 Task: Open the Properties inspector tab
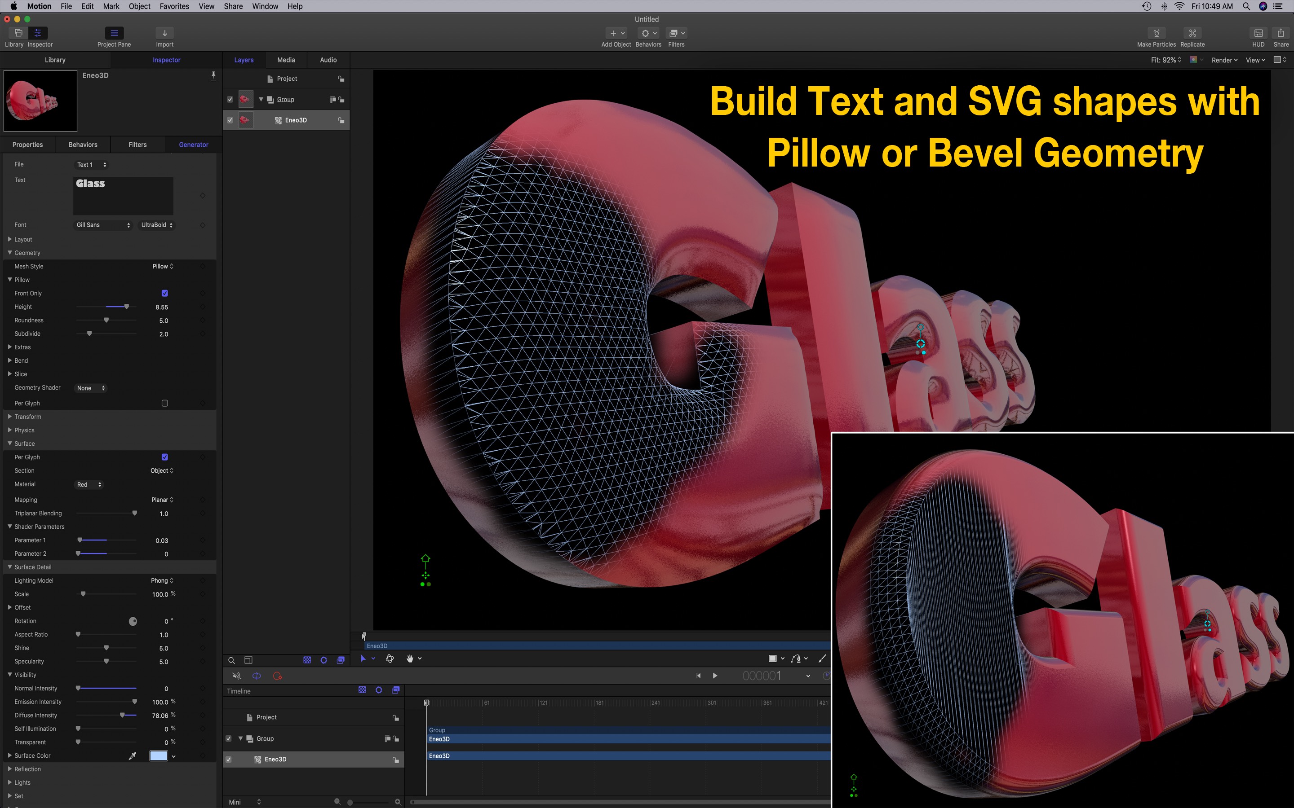28,145
